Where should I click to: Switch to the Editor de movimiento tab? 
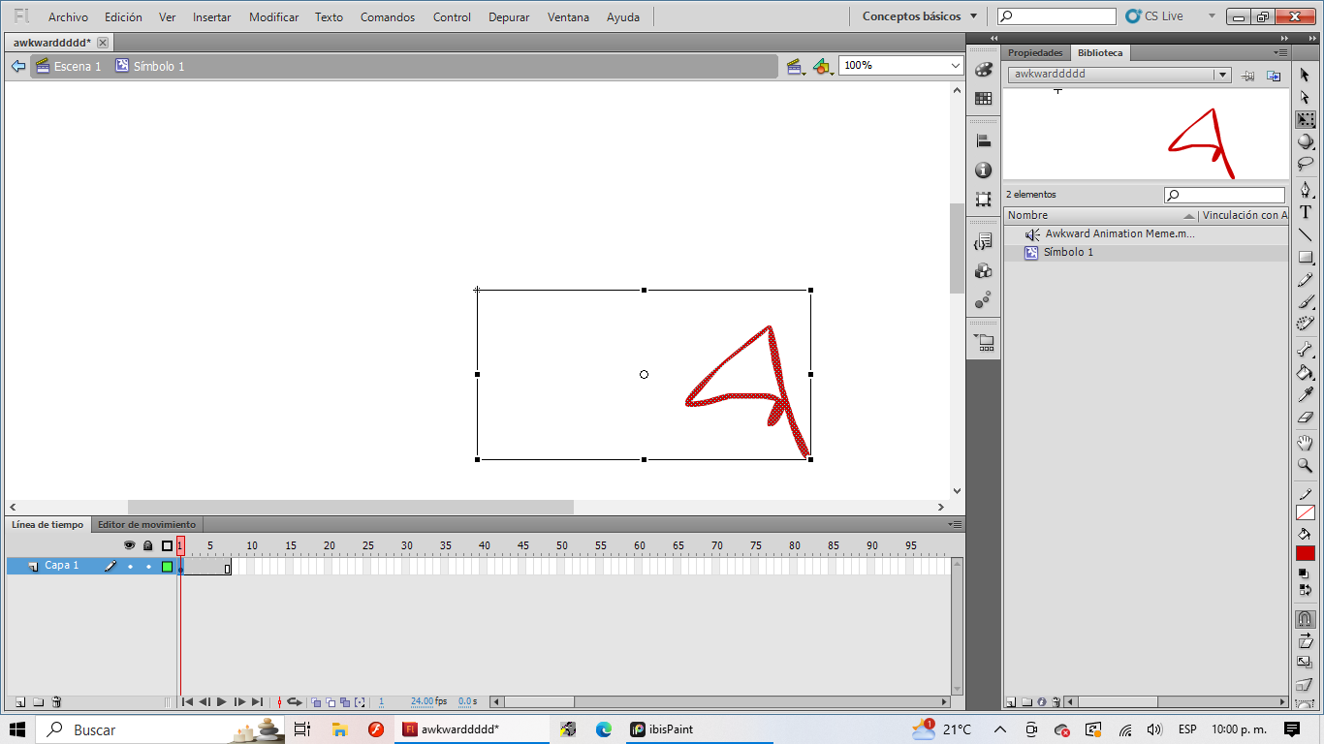click(146, 524)
